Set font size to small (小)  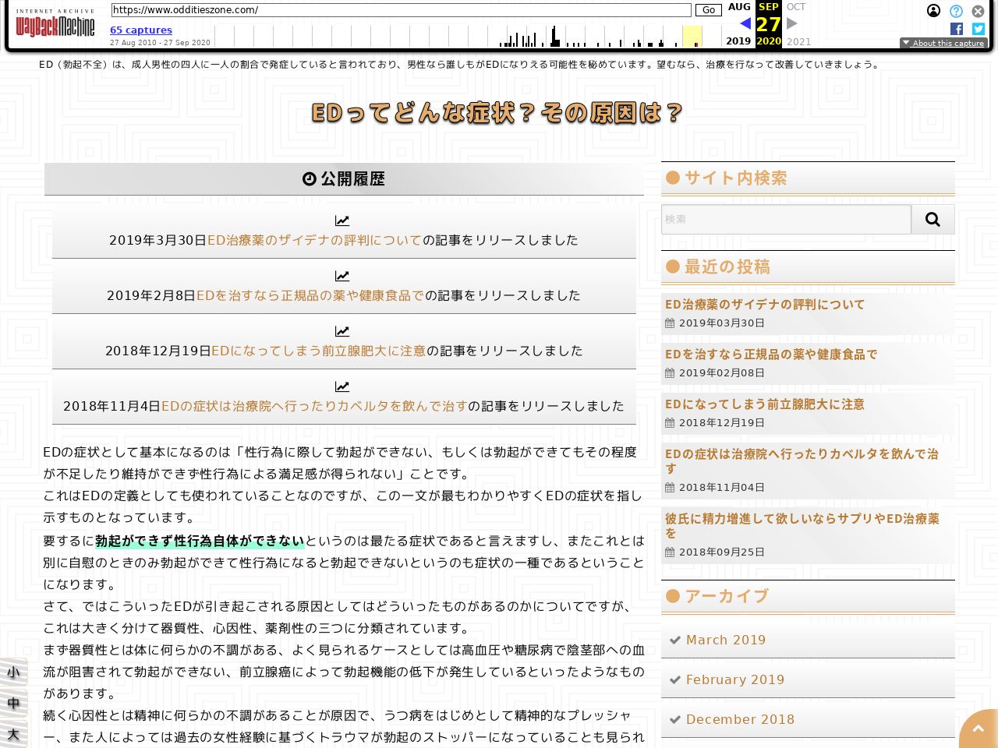13,672
